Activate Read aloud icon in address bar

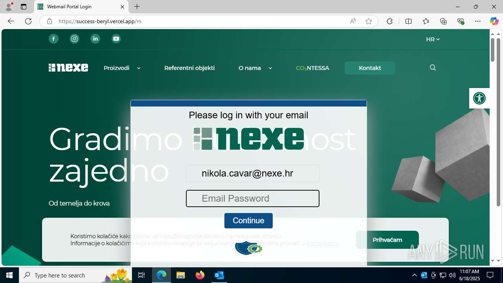(353, 21)
